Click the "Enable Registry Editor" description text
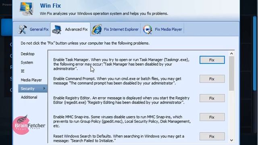The image size is (258, 145). click(x=121, y=100)
